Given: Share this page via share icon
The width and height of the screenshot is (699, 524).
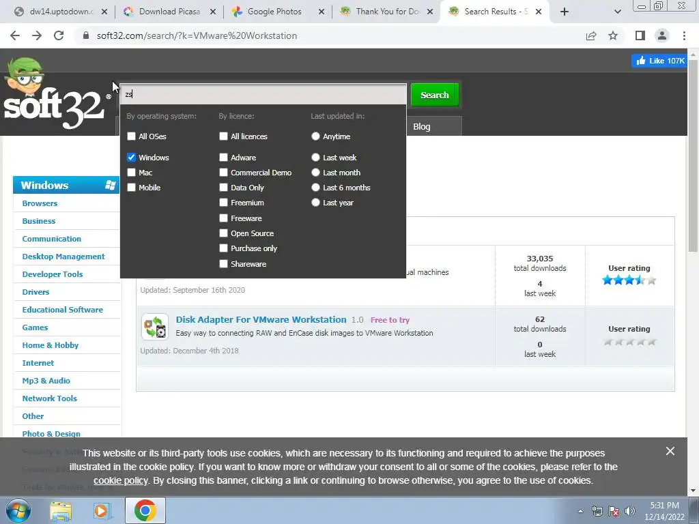Looking at the screenshot, I should coord(591,35).
